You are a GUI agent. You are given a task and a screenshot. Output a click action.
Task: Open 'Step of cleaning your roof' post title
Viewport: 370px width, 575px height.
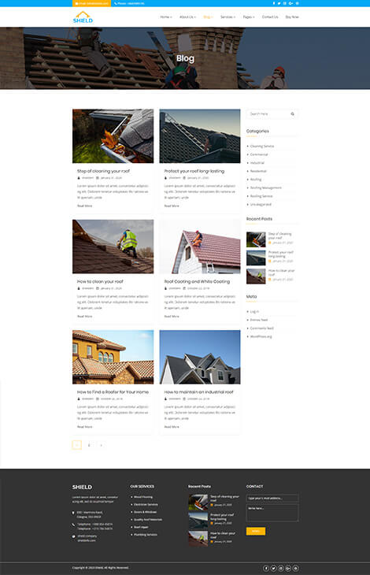coord(103,171)
